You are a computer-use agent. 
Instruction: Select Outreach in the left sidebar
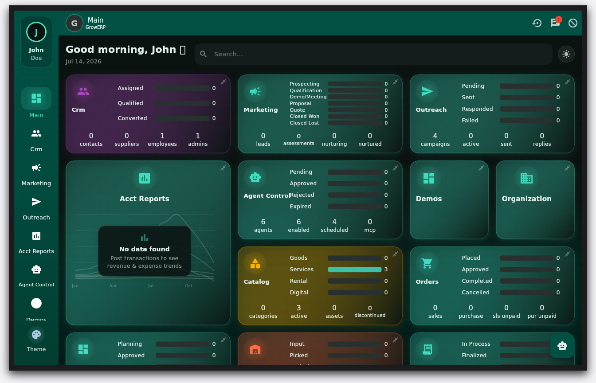click(x=36, y=207)
